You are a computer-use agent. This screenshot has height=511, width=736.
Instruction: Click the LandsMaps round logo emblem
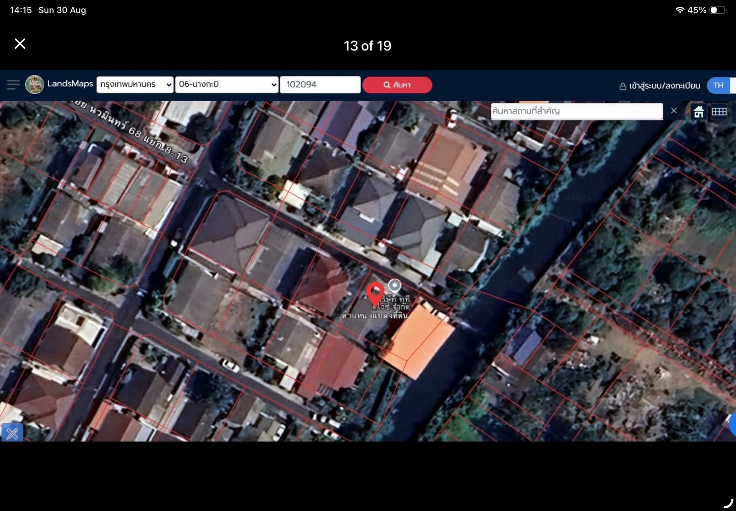coord(34,85)
